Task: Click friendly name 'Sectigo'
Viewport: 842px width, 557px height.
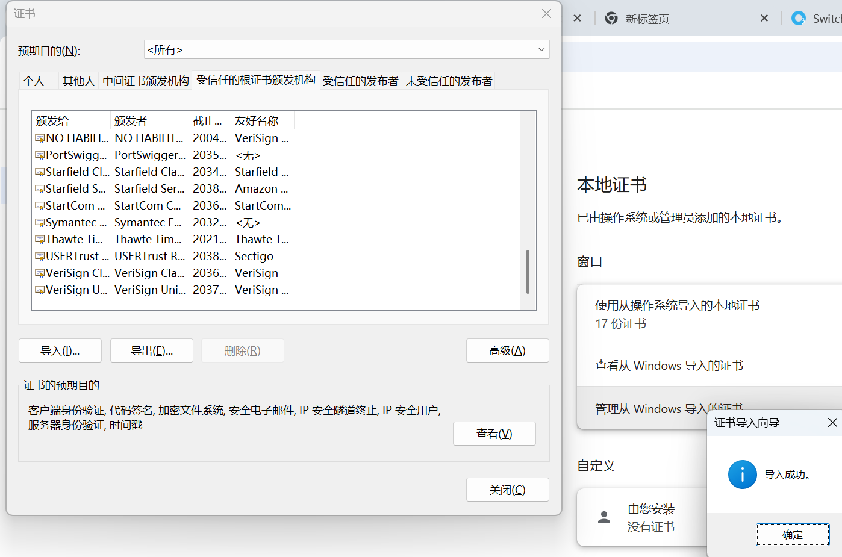Action: (254, 257)
